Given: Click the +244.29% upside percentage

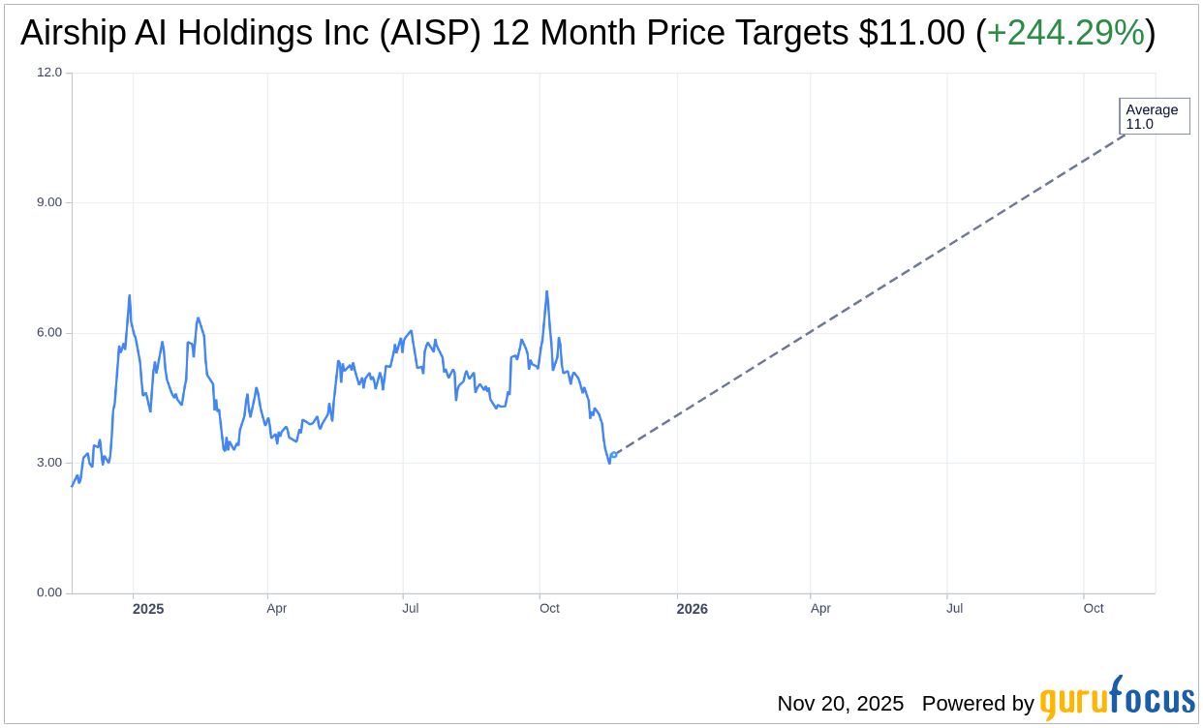Looking at the screenshot, I should tap(1065, 34).
